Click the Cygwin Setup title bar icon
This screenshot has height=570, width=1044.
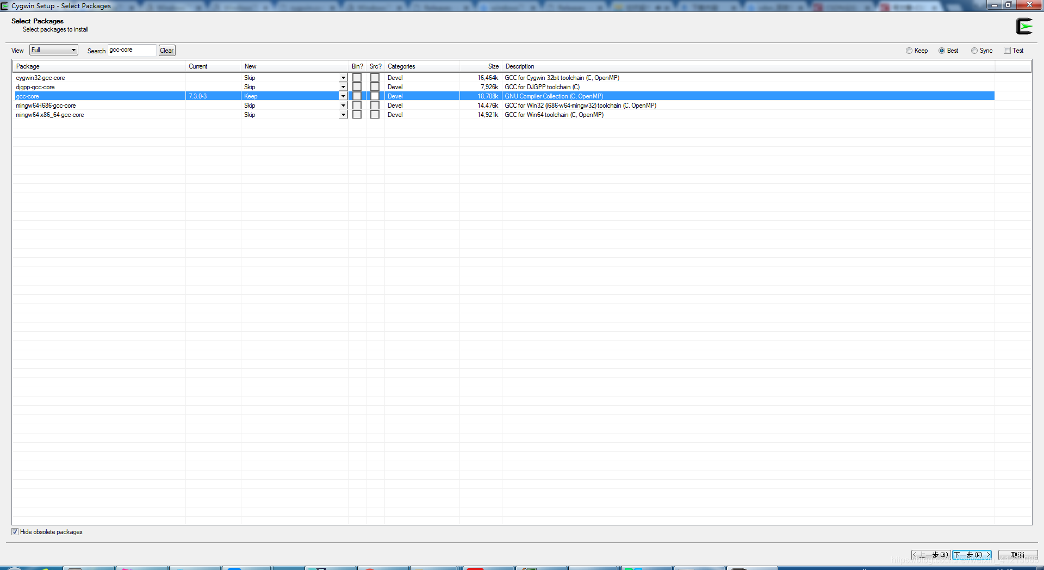click(x=4, y=6)
